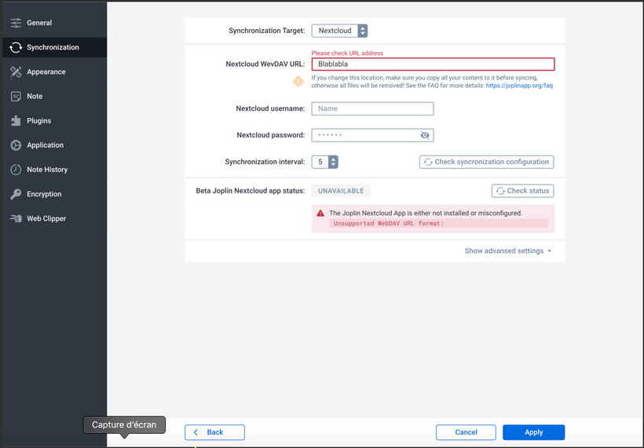Click the Note History clock icon
The width and height of the screenshot is (644, 448).
16,170
